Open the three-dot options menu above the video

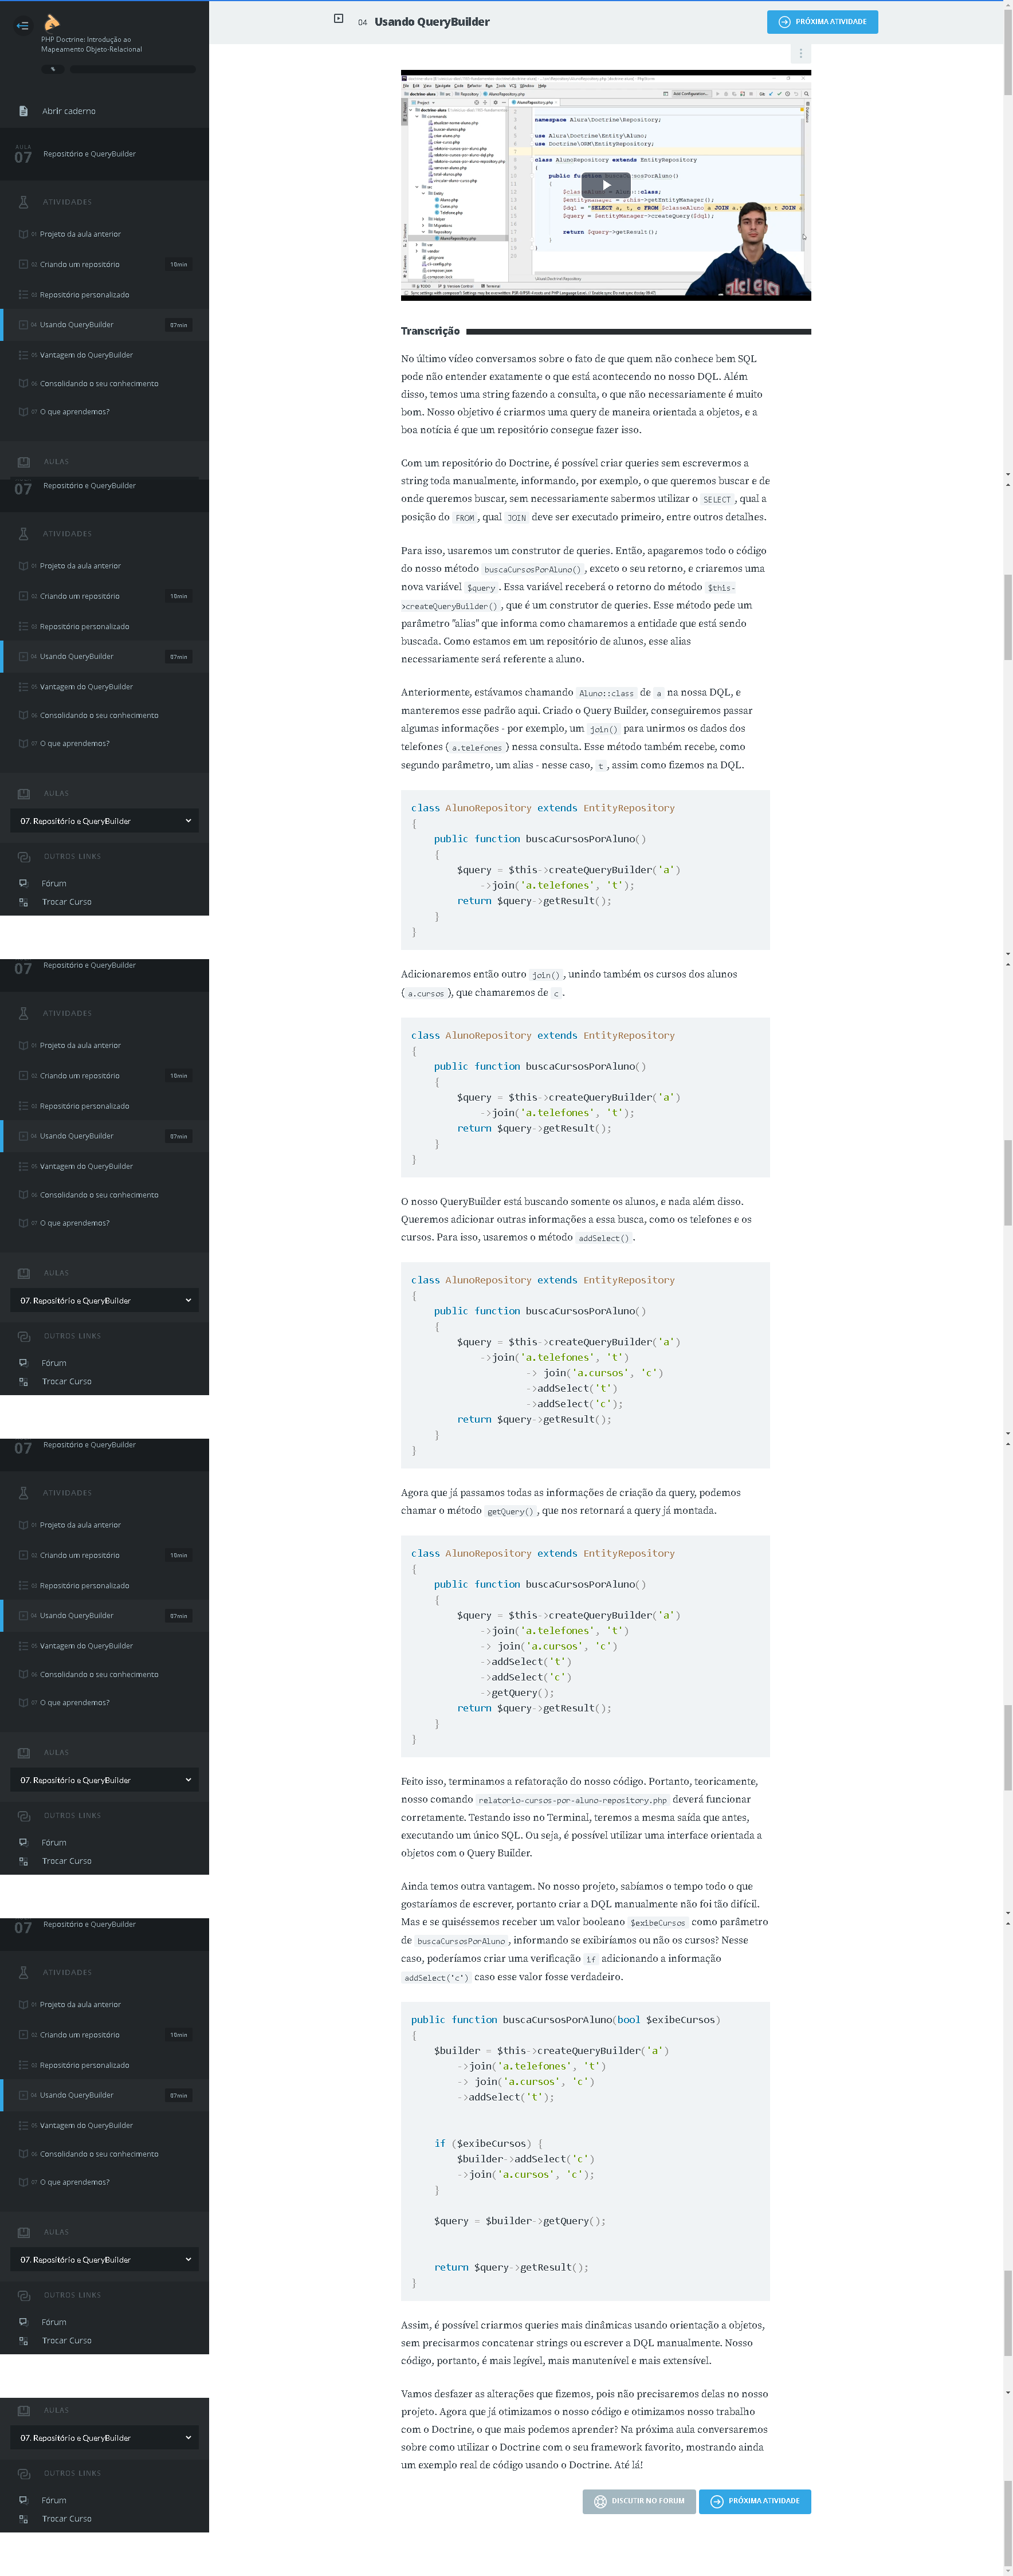pos(800,53)
